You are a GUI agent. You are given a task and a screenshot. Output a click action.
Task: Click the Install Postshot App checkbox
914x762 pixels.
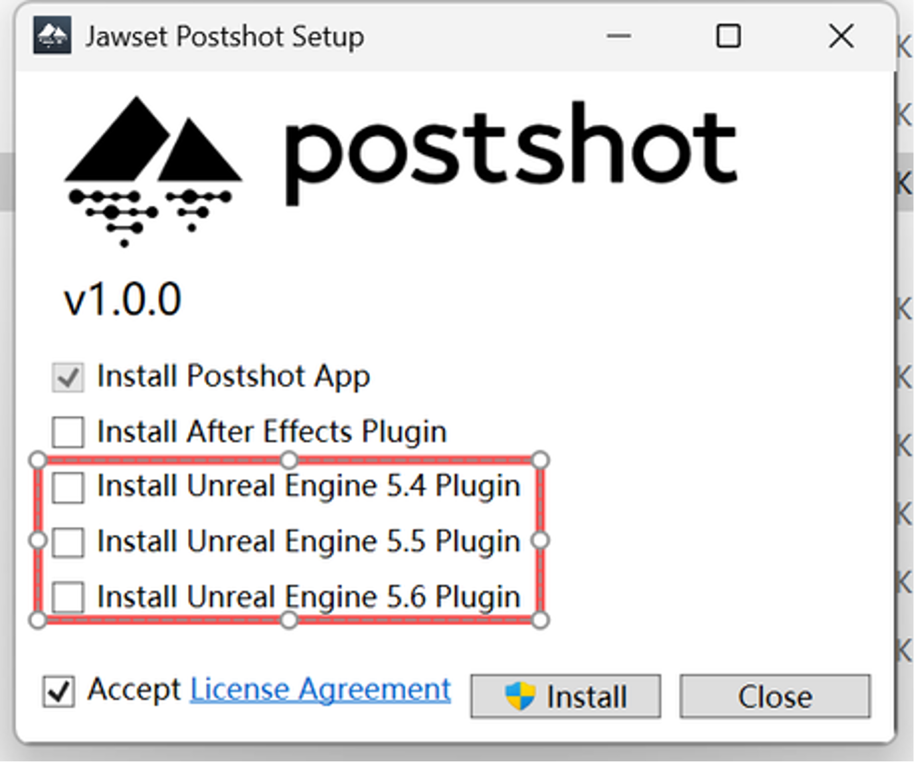pyautogui.click(x=66, y=376)
